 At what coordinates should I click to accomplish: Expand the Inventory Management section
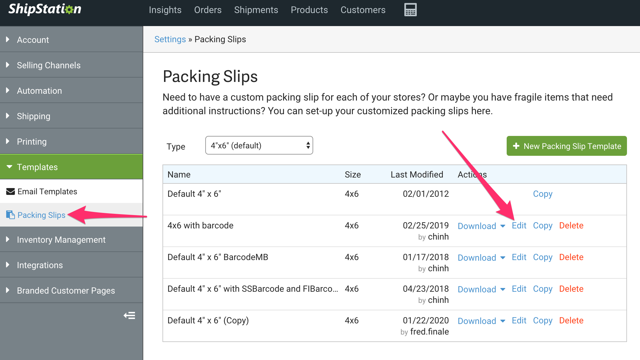61,240
